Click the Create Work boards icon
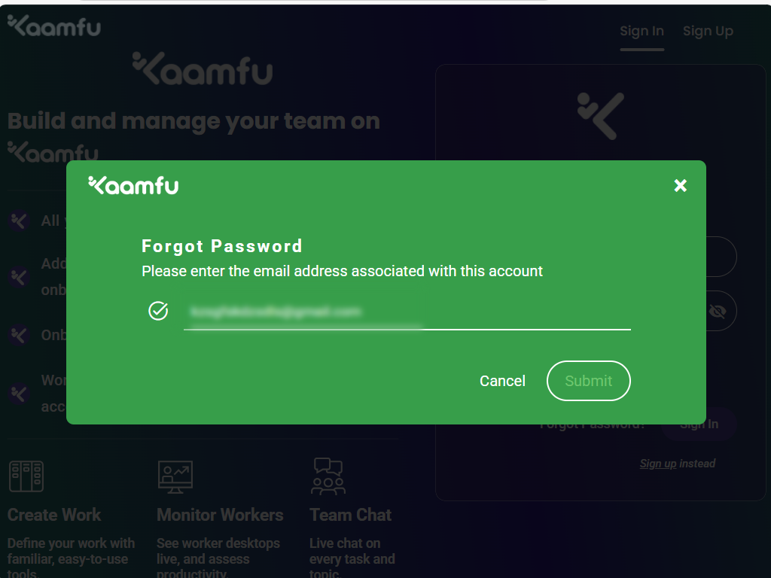This screenshot has width=771, height=578. (26, 476)
